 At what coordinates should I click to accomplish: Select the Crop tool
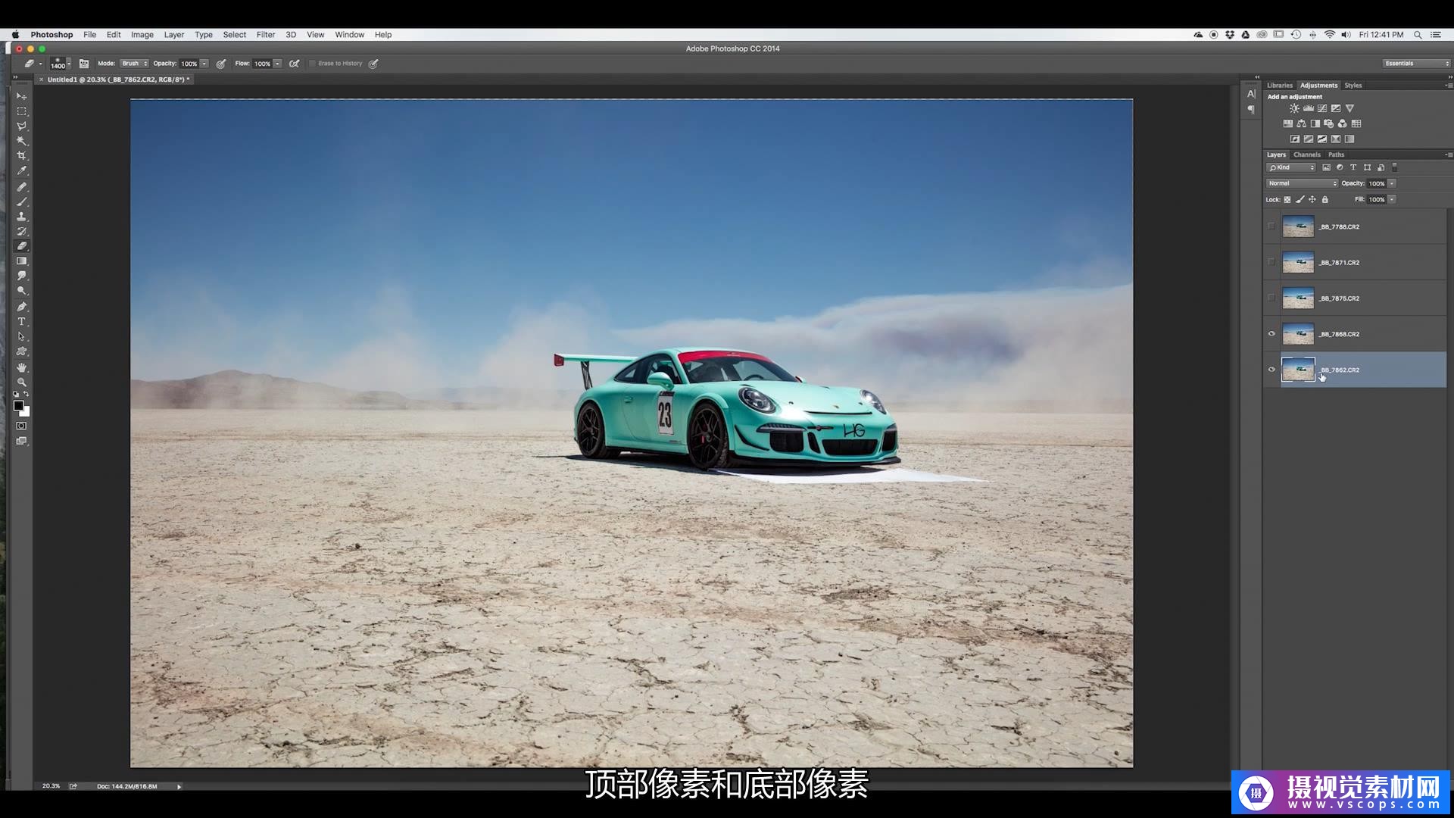point(21,156)
